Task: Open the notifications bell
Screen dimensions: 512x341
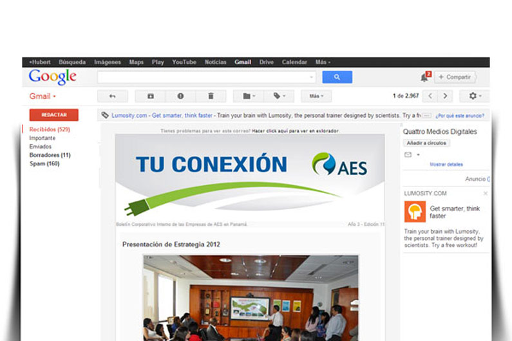Action: (x=424, y=77)
